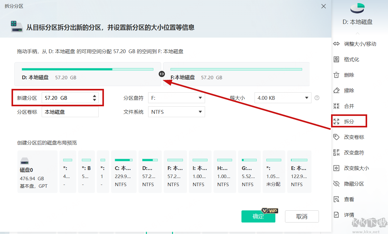The height and width of the screenshot is (234, 388).
Task: Select 调整大小/移动 in the sidebar
Action: 360,44
